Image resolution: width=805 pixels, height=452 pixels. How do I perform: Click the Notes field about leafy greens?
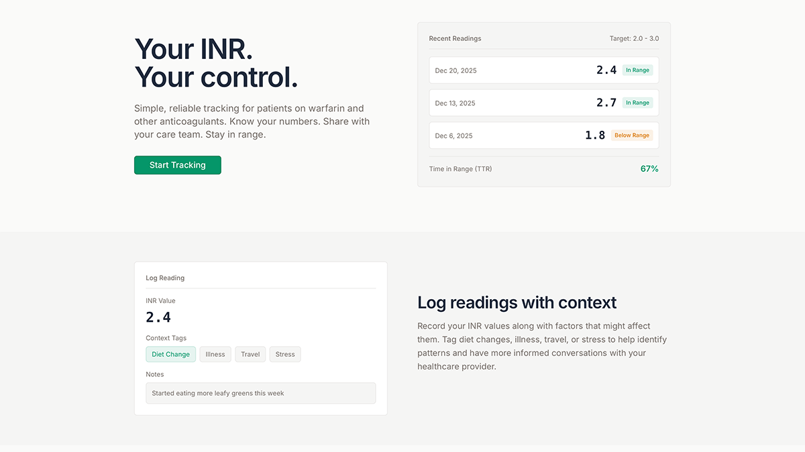pos(260,393)
